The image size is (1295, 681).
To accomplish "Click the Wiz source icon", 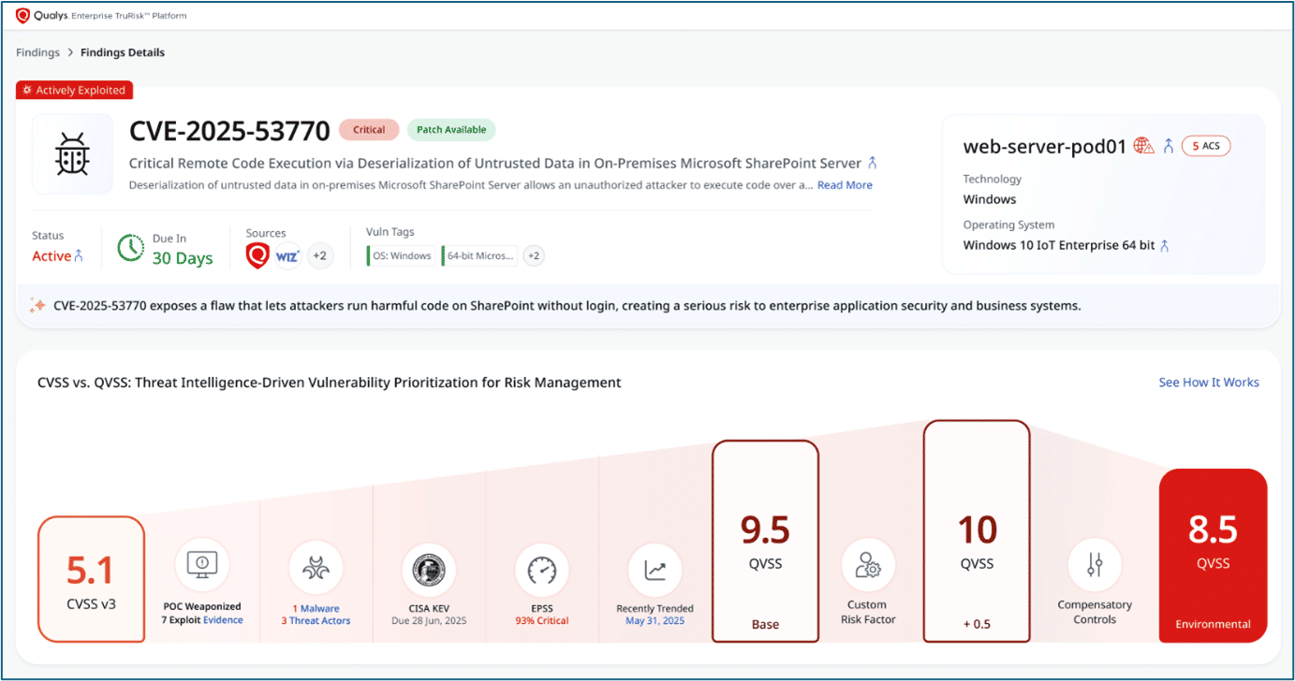I will [x=287, y=255].
